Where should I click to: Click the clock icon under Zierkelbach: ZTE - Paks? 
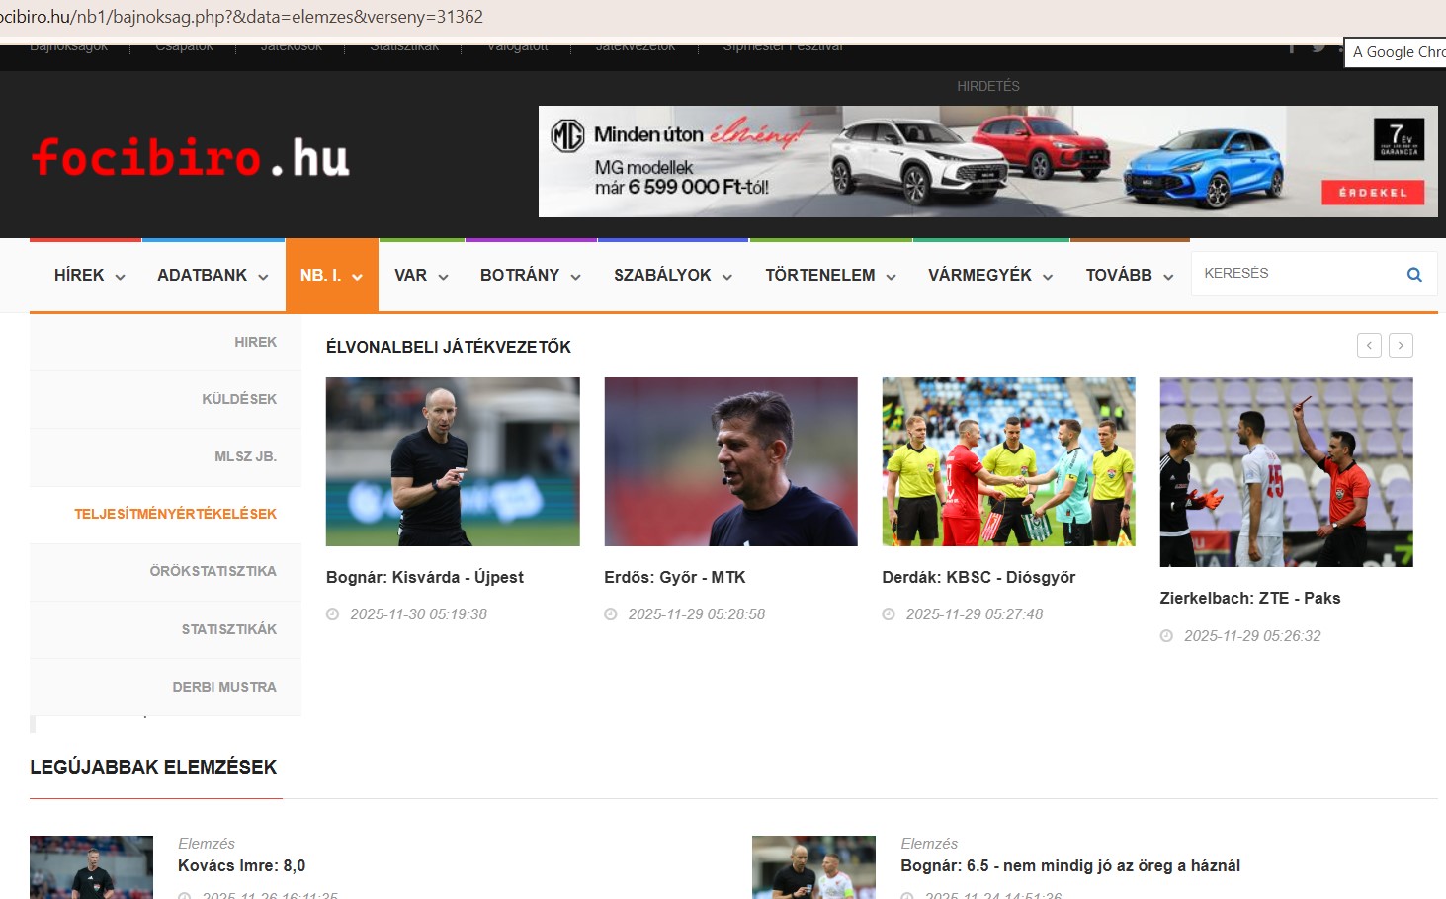[x=1166, y=636]
